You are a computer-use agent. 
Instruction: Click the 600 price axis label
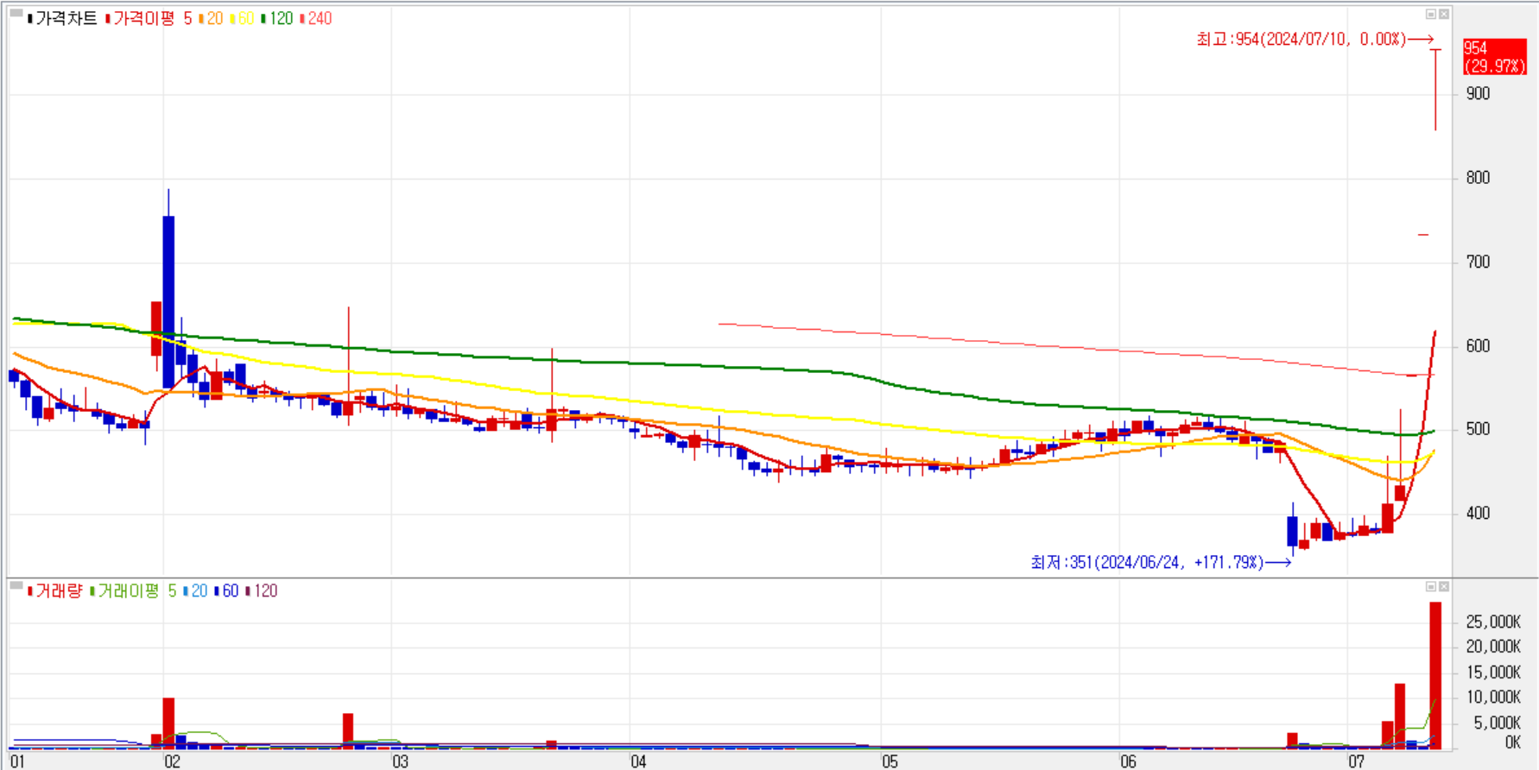coord(1478,345)
